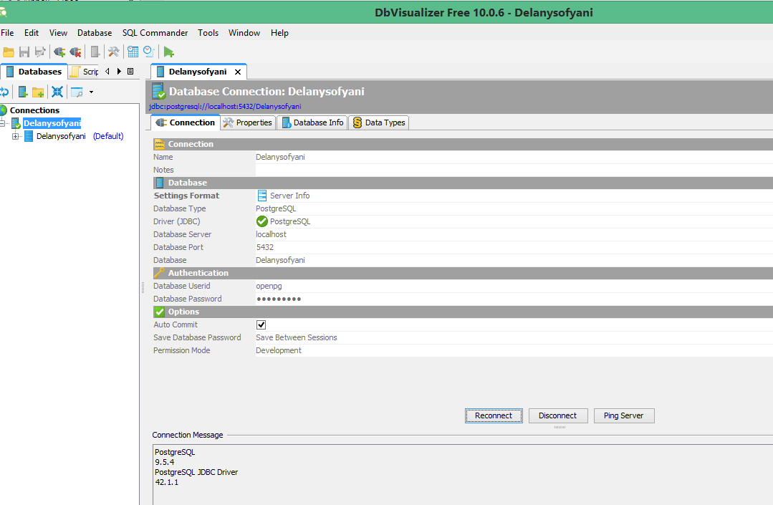
Task: Open the Window menu
Action: click(244, 33)
